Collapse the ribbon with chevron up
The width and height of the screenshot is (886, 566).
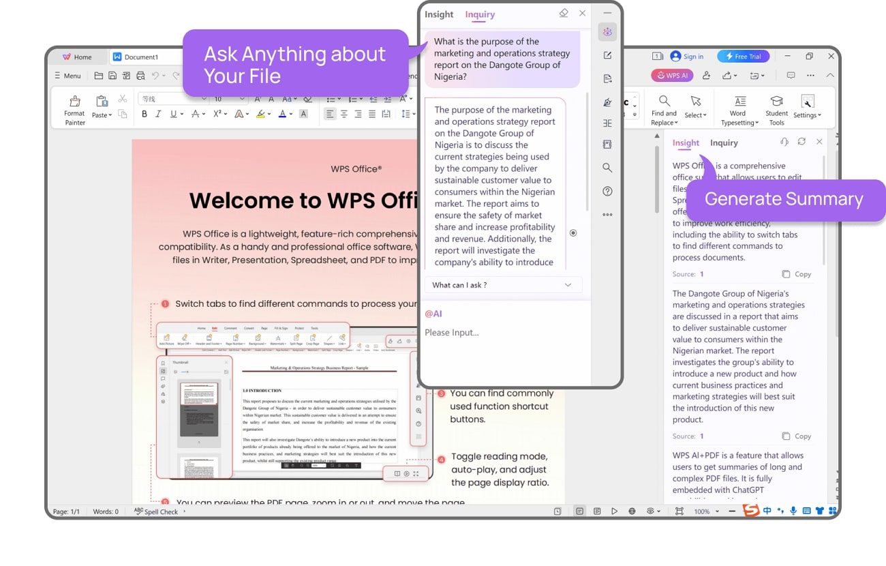829,76
